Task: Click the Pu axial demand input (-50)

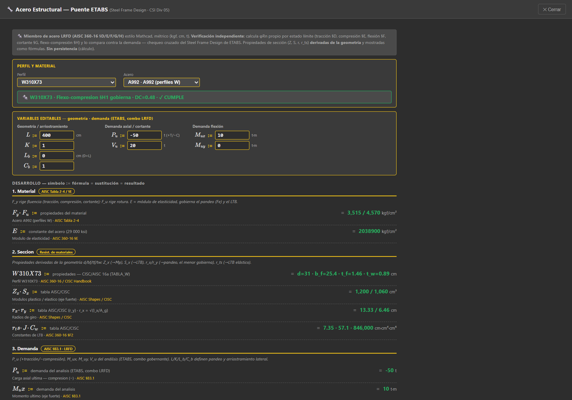Action: click(x=144, y=135)
